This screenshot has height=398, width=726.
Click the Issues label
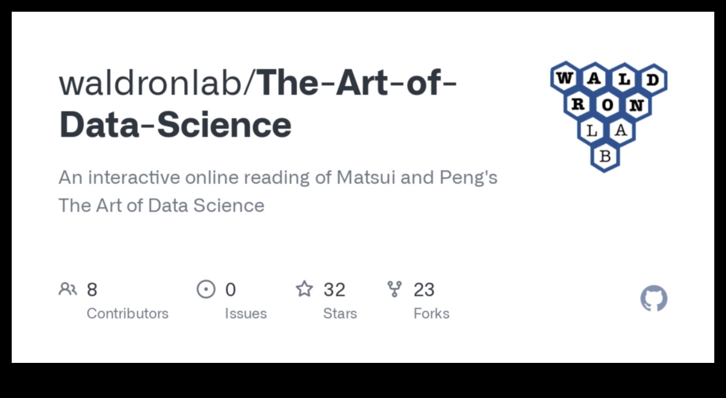pos(246,314)
